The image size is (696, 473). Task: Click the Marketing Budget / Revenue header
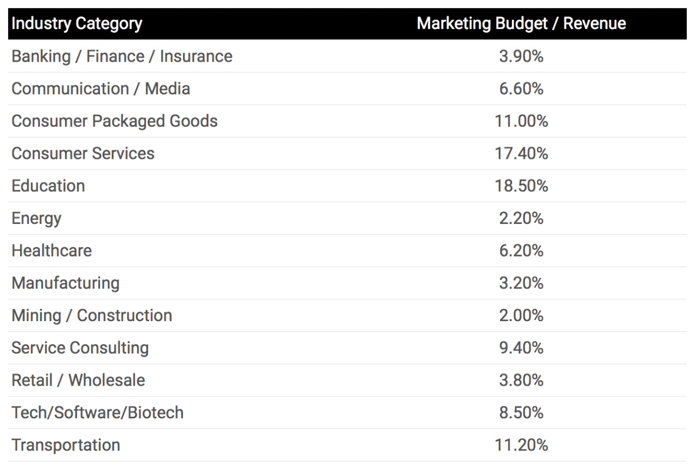click(x=521, y=24)
